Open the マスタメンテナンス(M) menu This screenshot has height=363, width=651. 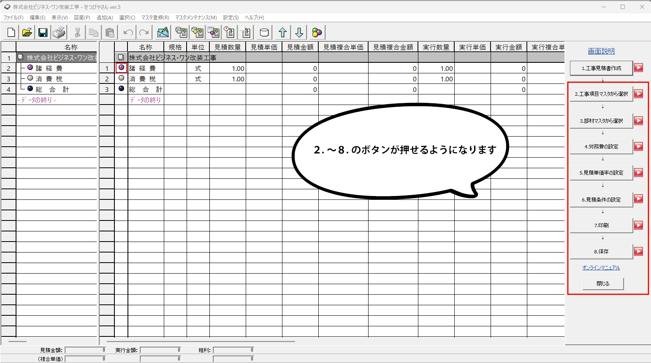pyautogui.click(x=196, y=18)
